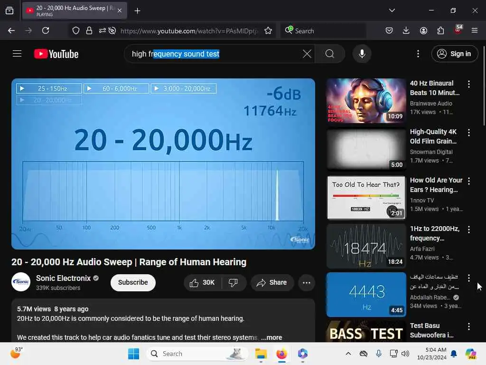The height and width of the screenshot is (365, 486).
Task: Clear the YouTube search box text
Action: tap(307, 54)
